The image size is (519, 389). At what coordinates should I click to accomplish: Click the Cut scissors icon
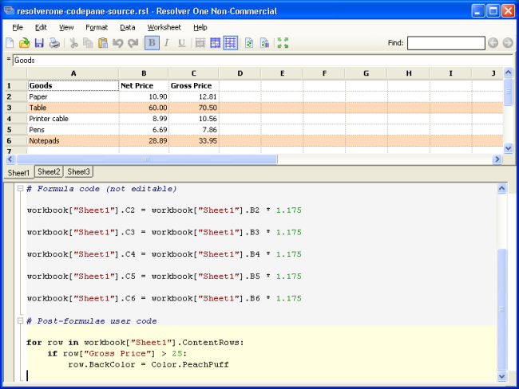pyautogui.click(x=73, y=43)
